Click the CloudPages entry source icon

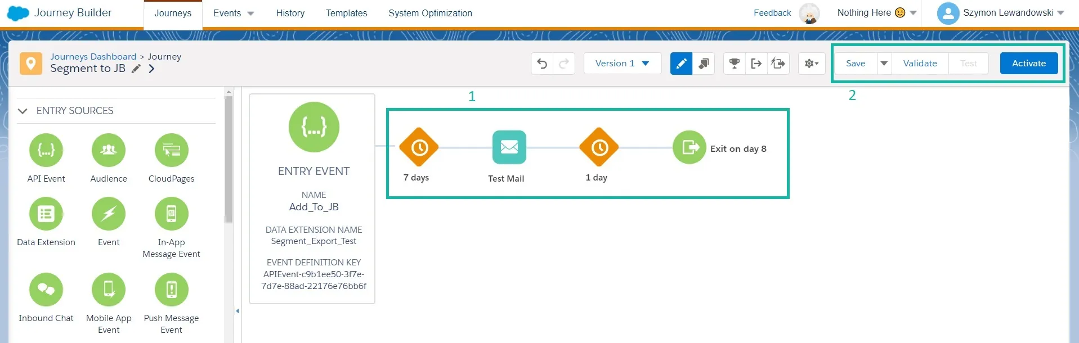coord(171,150)
